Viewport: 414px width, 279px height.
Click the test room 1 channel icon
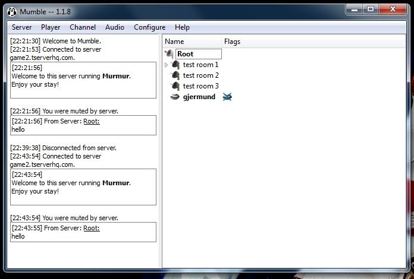[175, 65]
